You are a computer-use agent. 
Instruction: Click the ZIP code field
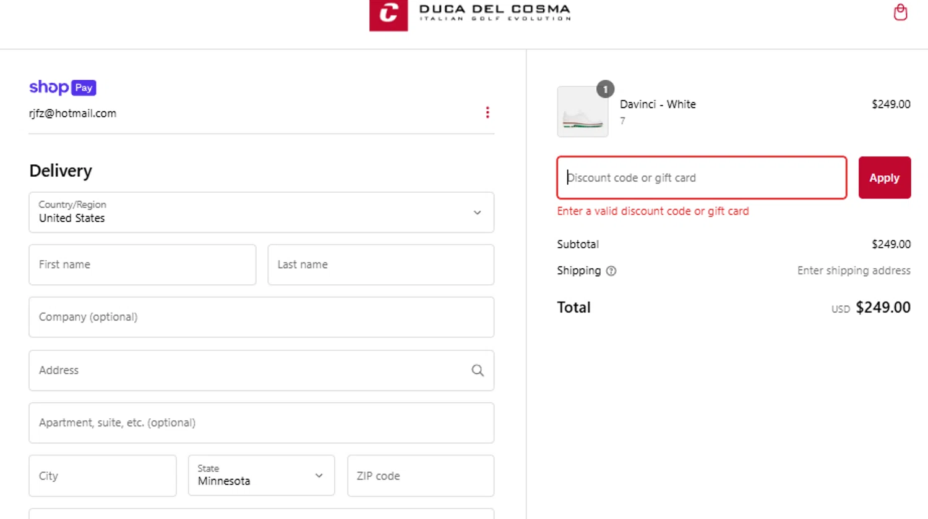tap(421, 476)
